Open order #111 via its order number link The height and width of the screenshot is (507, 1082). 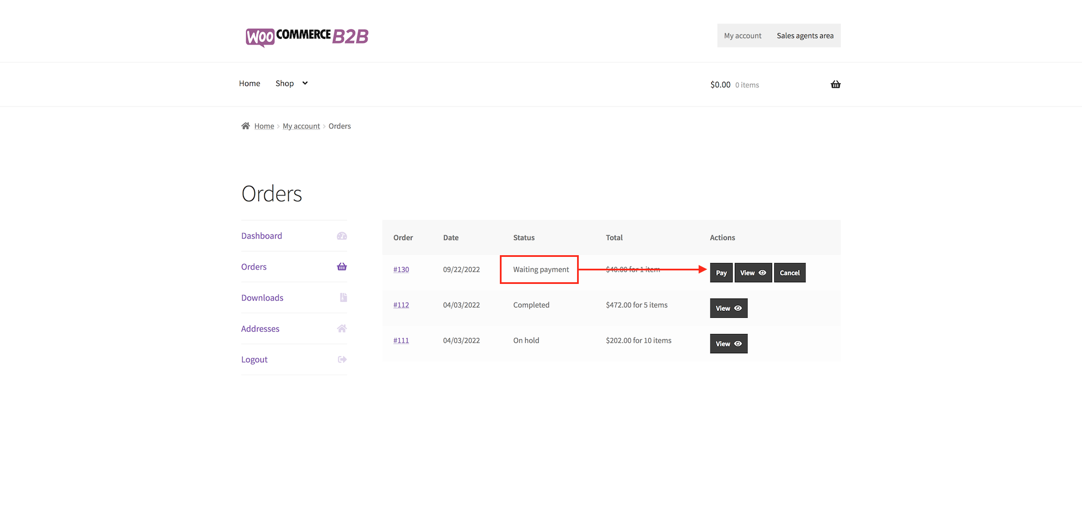[x=401, y=340]
